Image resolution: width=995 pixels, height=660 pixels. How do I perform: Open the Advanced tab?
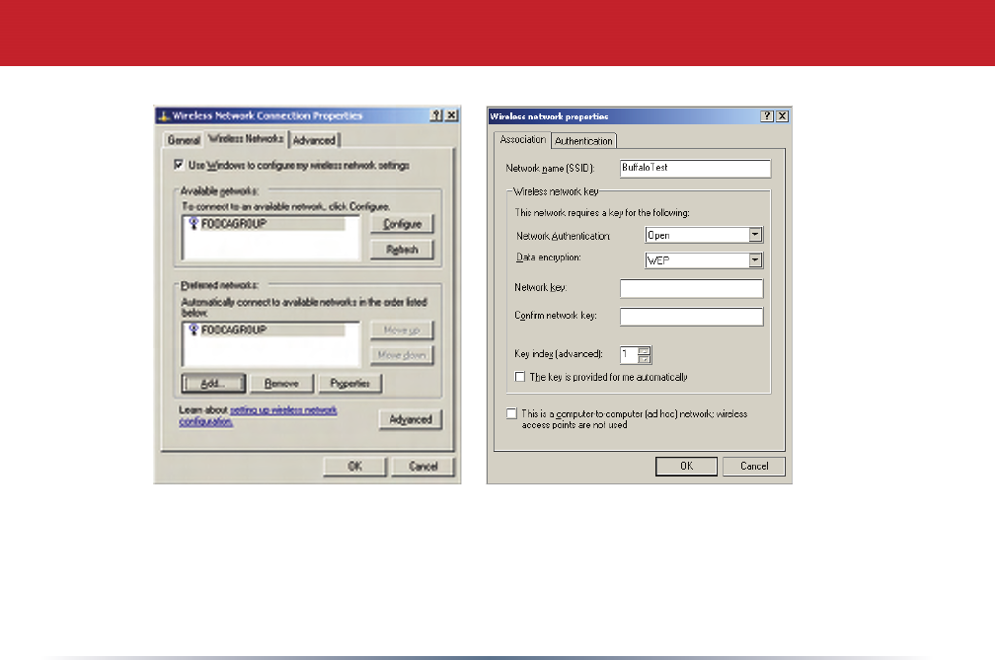point(314,140)
